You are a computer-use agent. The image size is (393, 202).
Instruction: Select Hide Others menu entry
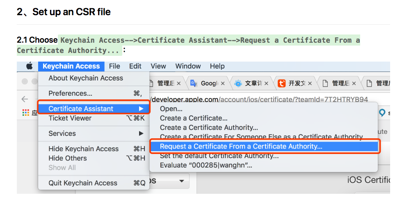(94, 158)
